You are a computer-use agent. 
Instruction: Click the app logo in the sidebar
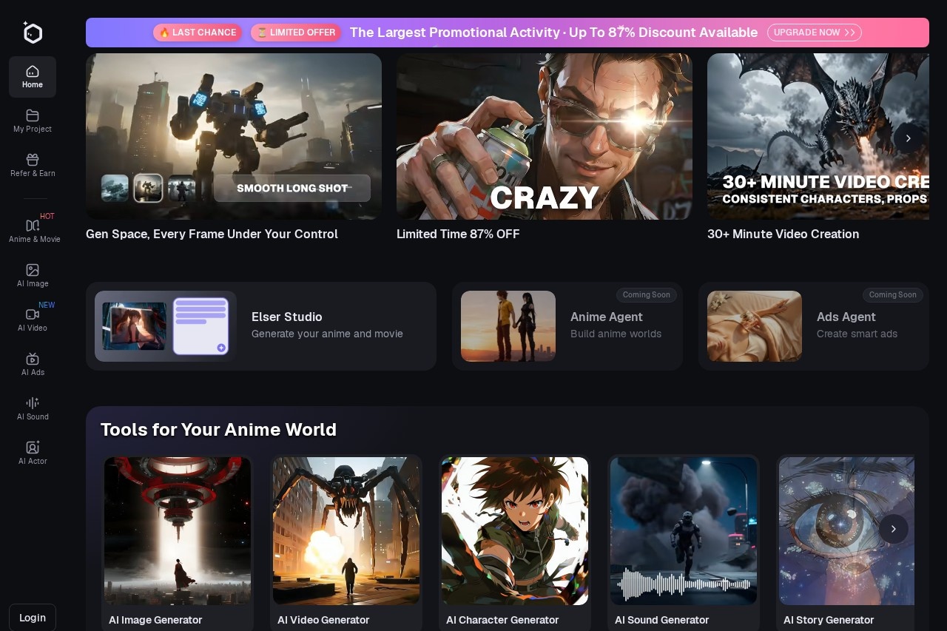(x=33, y=33)
